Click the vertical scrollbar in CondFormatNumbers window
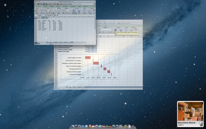Screen dimensions: 206x129 pyautogui.click(x=95, y=23)
